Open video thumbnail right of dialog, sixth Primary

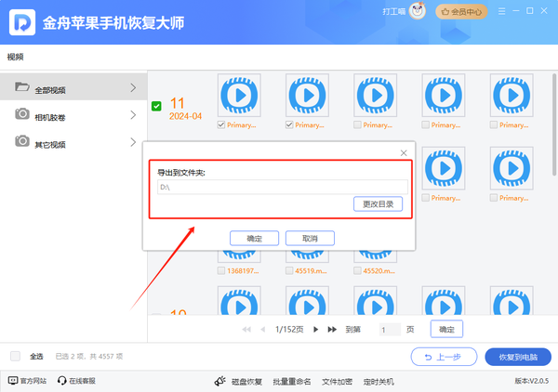coord(444,168)
